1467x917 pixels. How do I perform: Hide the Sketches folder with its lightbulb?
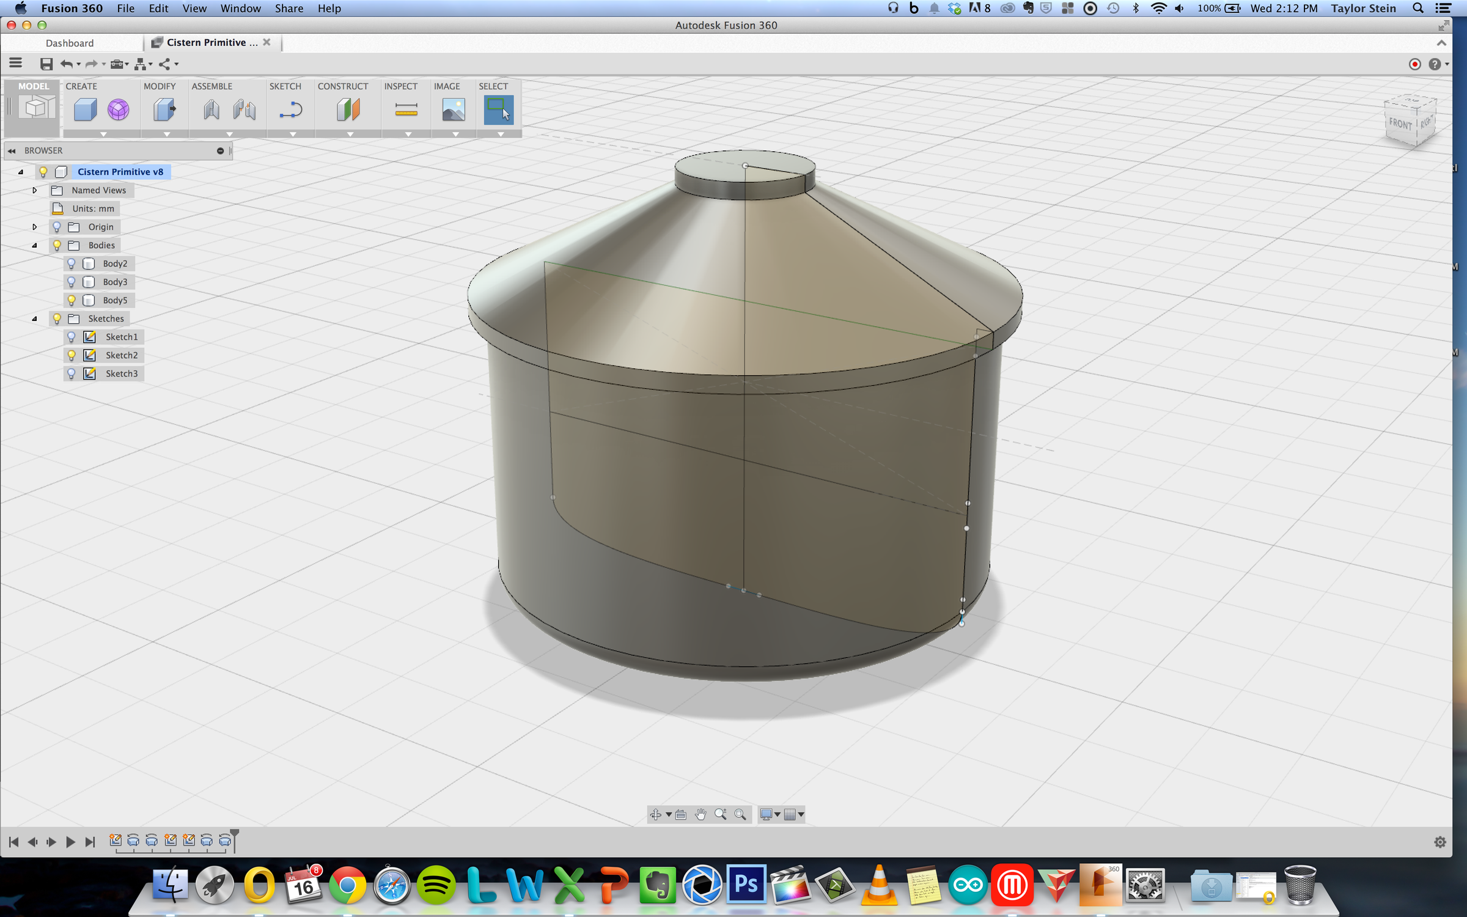[57, 318]
